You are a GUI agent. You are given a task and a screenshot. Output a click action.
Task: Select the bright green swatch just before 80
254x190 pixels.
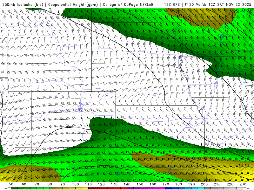(46, 188)
